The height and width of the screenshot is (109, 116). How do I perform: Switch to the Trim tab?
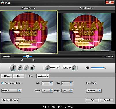19,76
